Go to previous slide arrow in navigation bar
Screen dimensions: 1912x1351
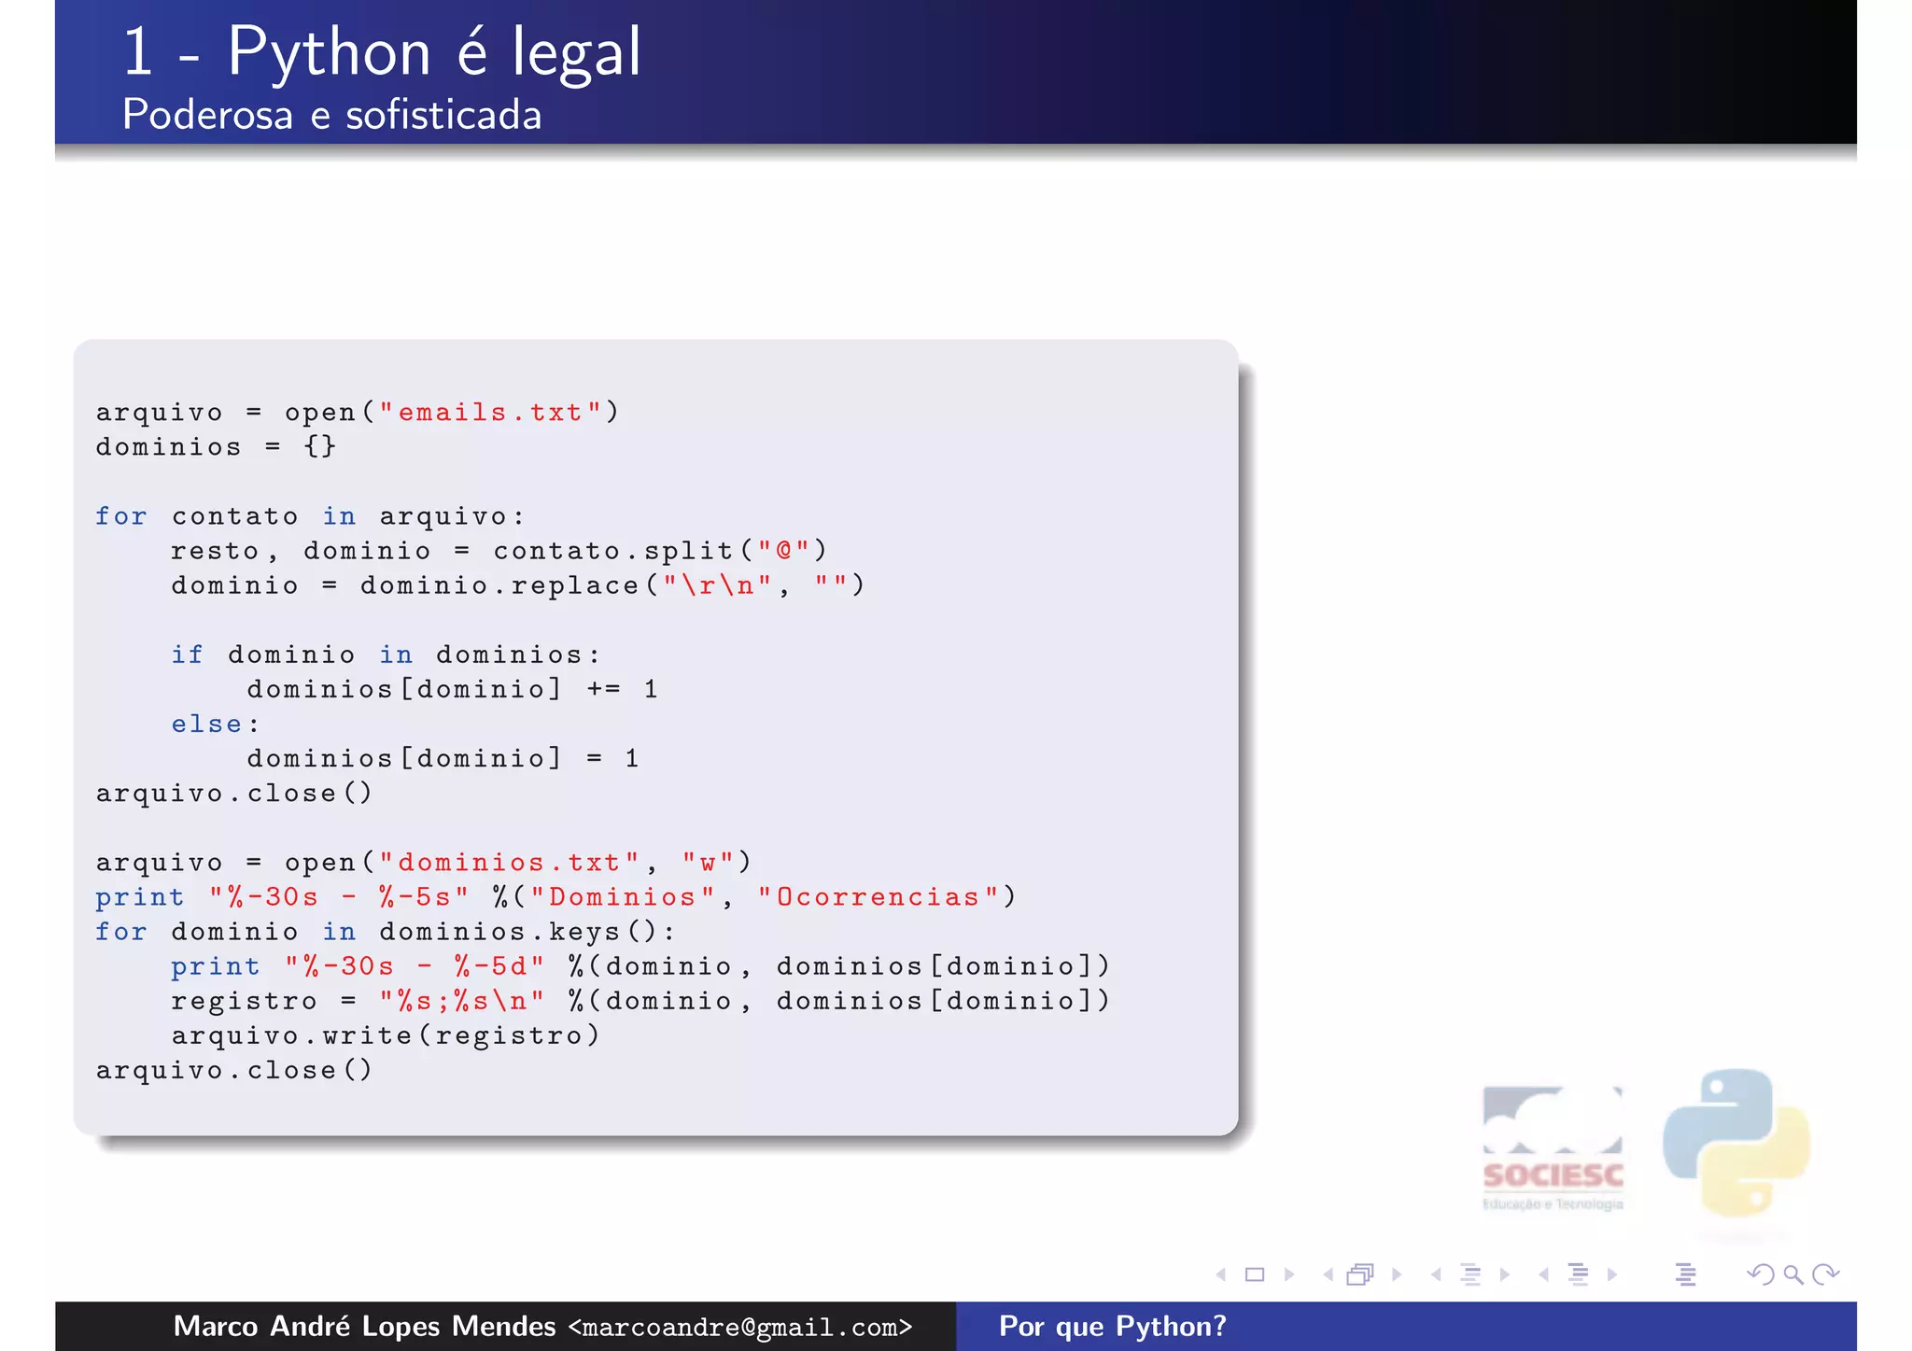(1220, 1274)
